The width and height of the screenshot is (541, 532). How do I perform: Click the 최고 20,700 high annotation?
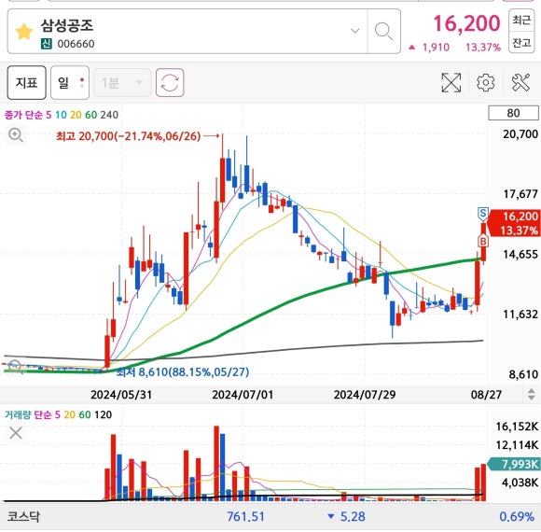point(129,136)
